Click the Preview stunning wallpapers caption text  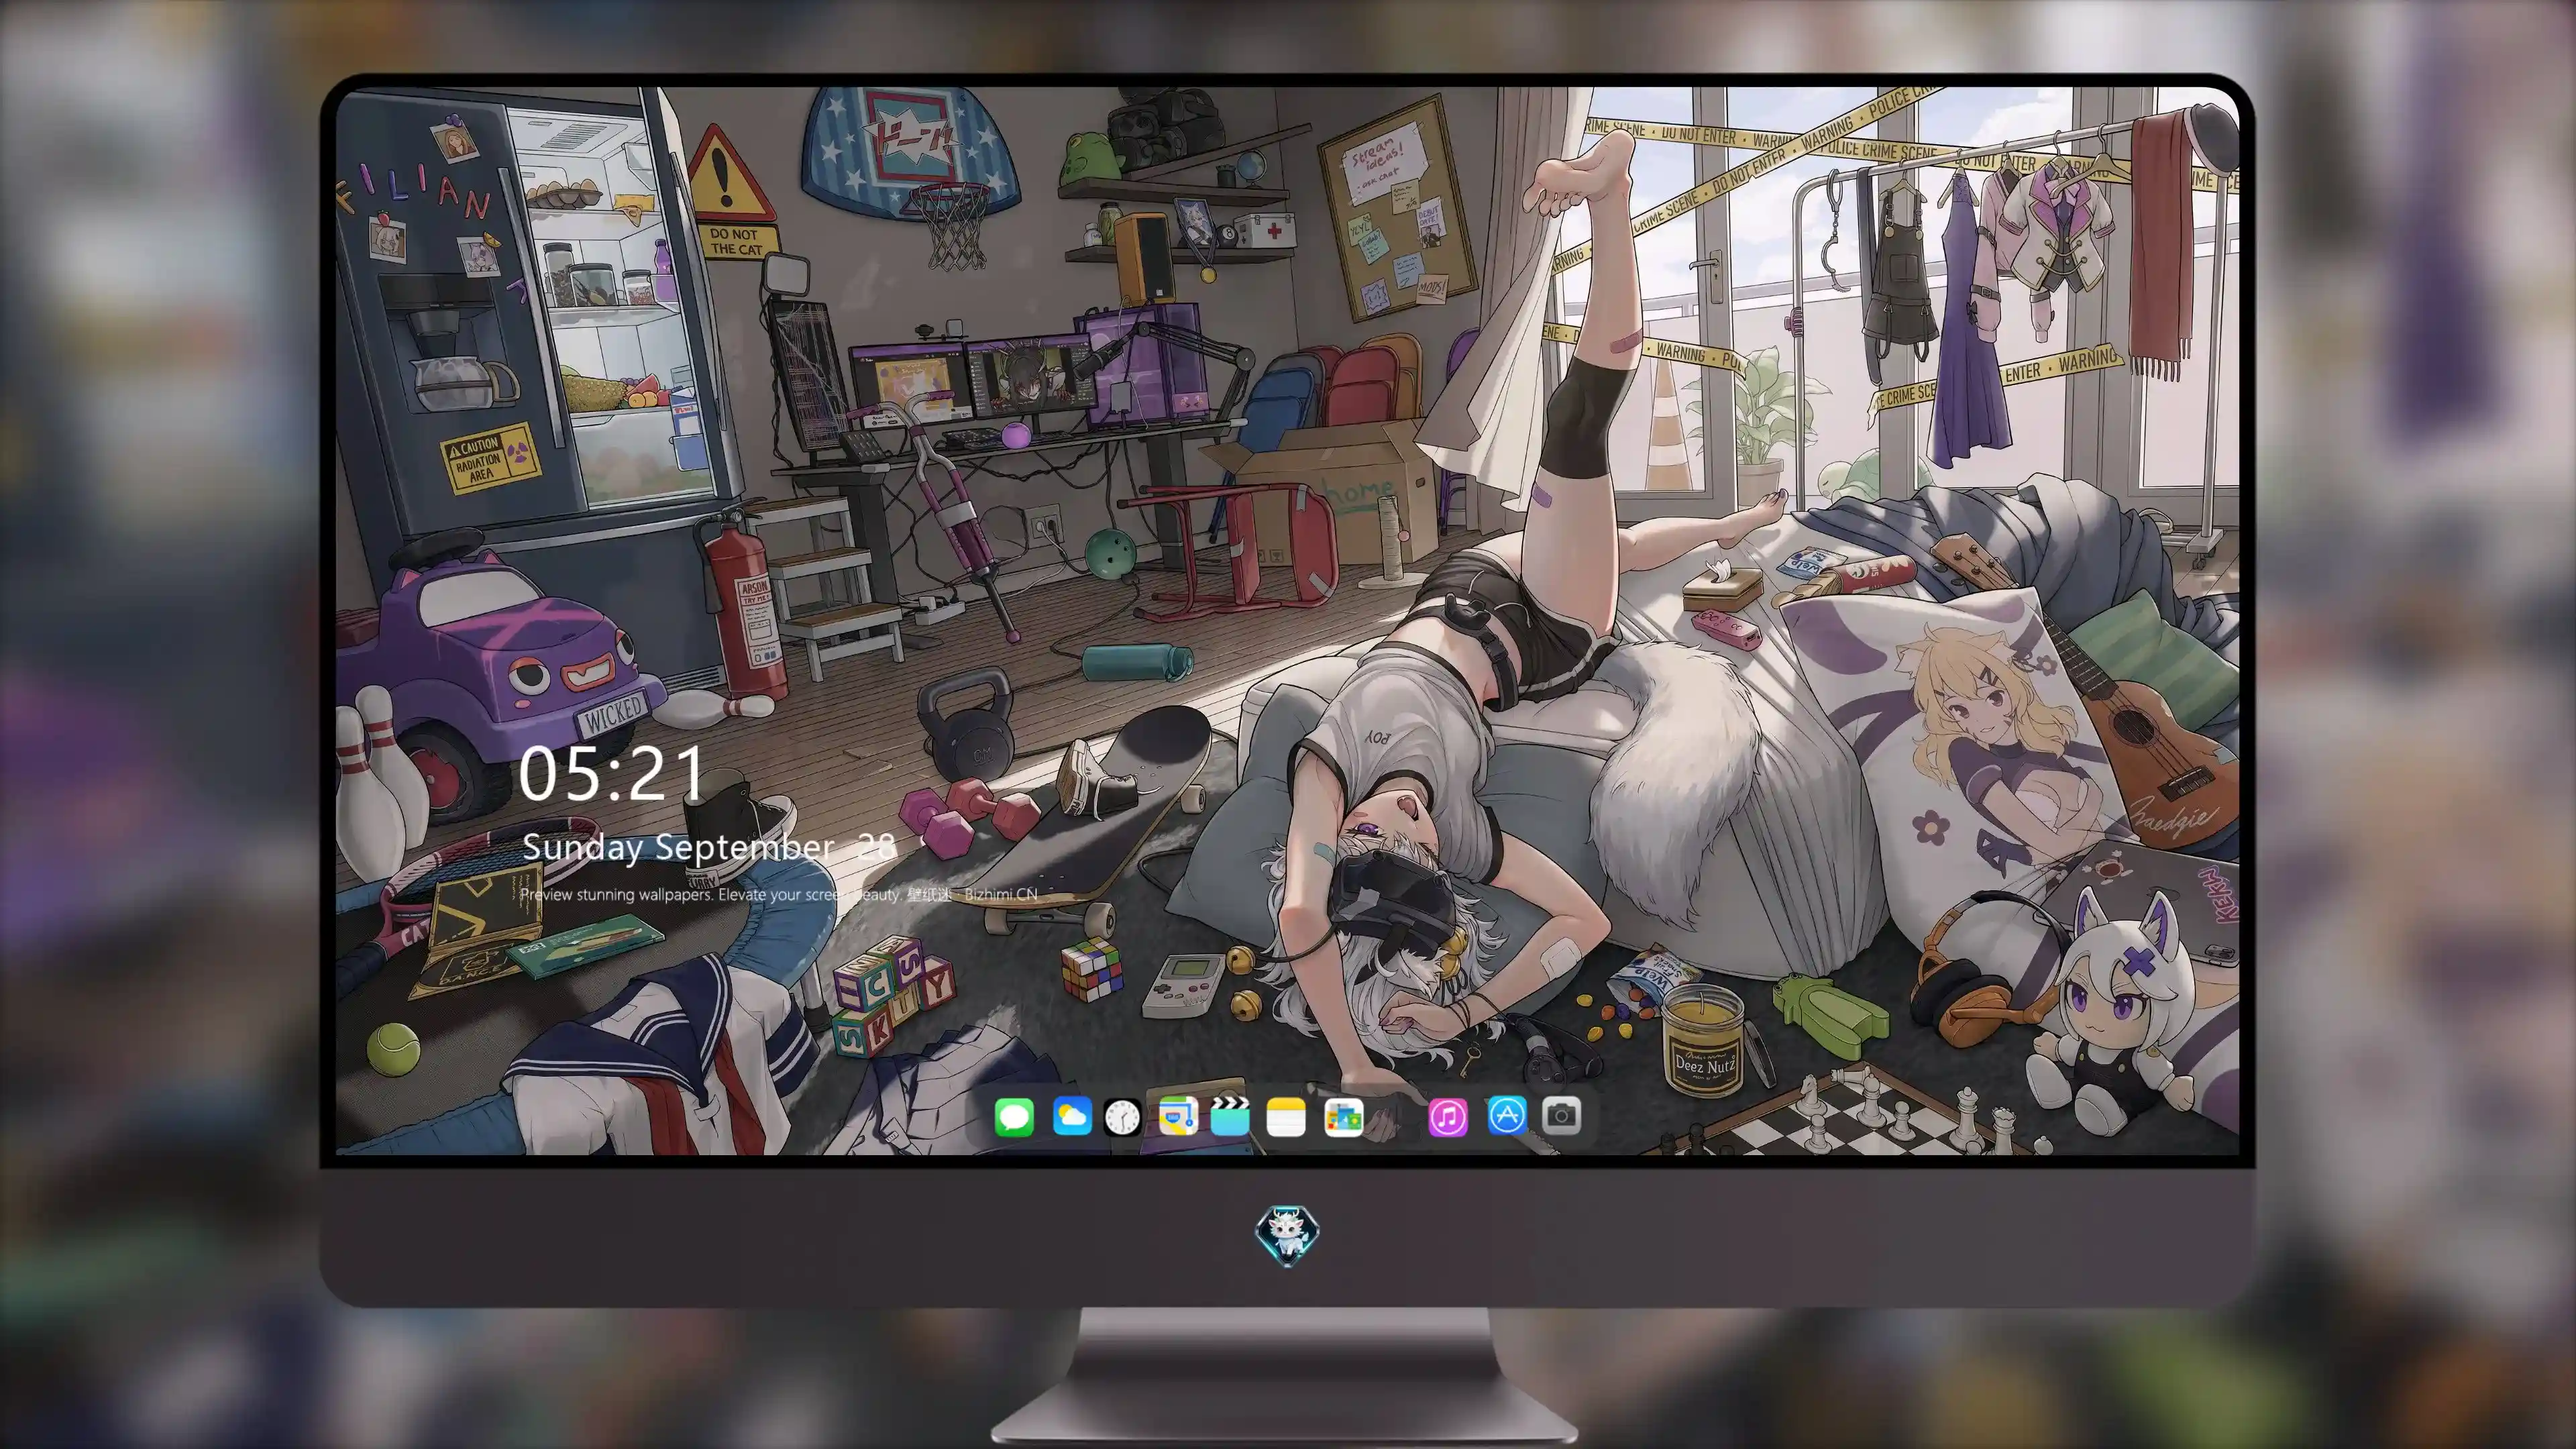point(779,894)
